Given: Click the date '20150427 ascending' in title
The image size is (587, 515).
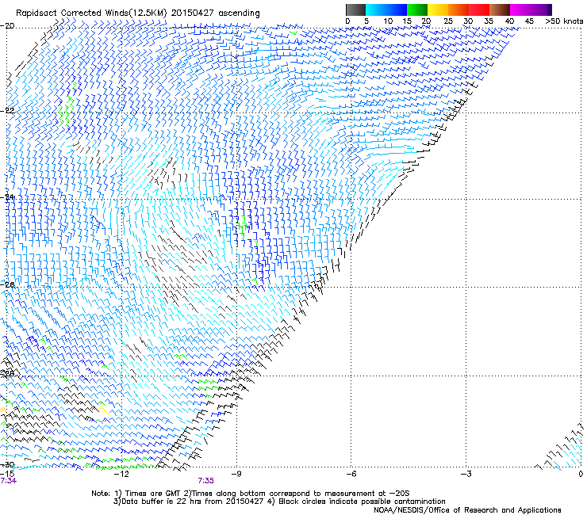Looking at the screenshot, I should [215, 13].
